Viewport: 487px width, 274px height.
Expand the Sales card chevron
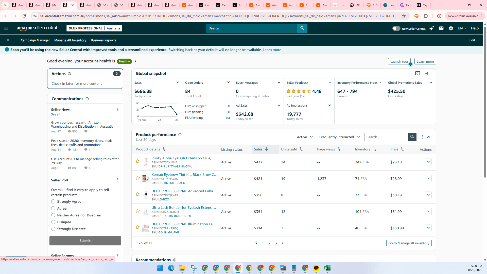[x=178, y=82]
